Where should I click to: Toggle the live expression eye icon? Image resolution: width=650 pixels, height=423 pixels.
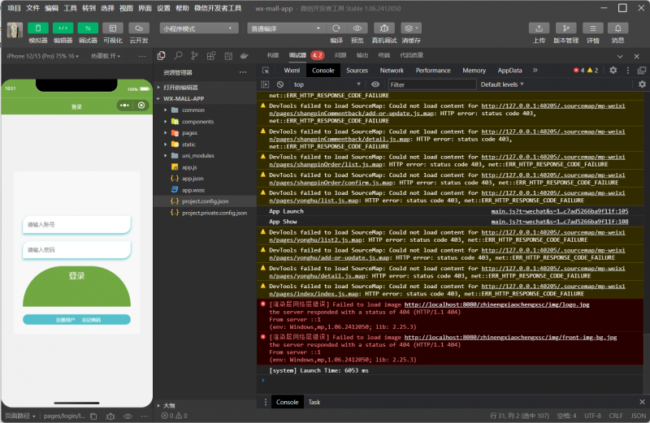[x=375, y=84]
